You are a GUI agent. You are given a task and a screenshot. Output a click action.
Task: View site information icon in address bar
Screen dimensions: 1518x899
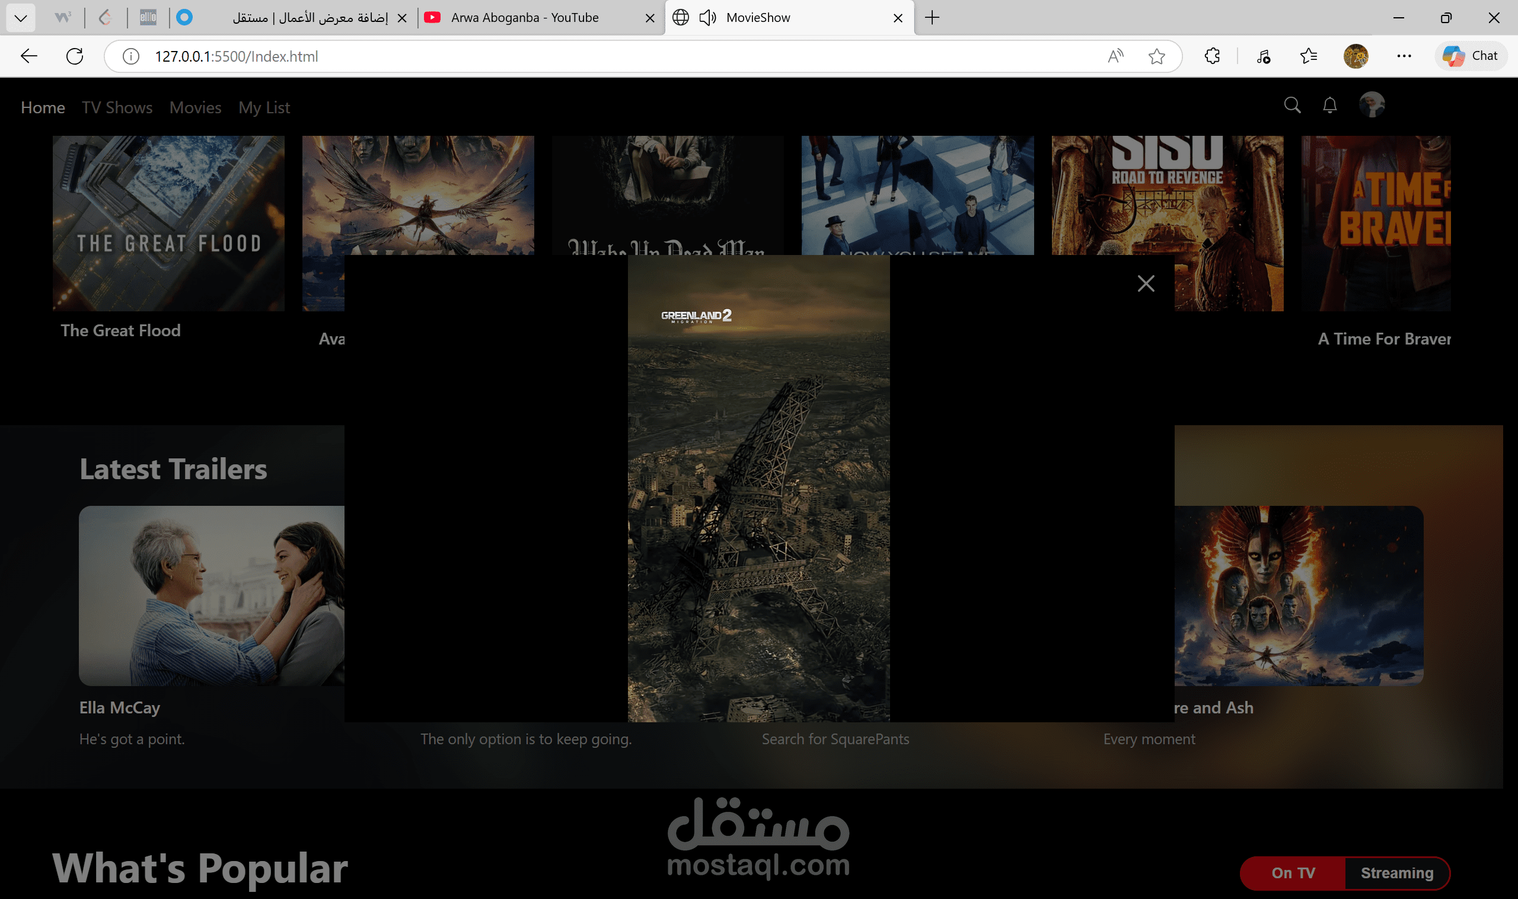pos(131,56)
